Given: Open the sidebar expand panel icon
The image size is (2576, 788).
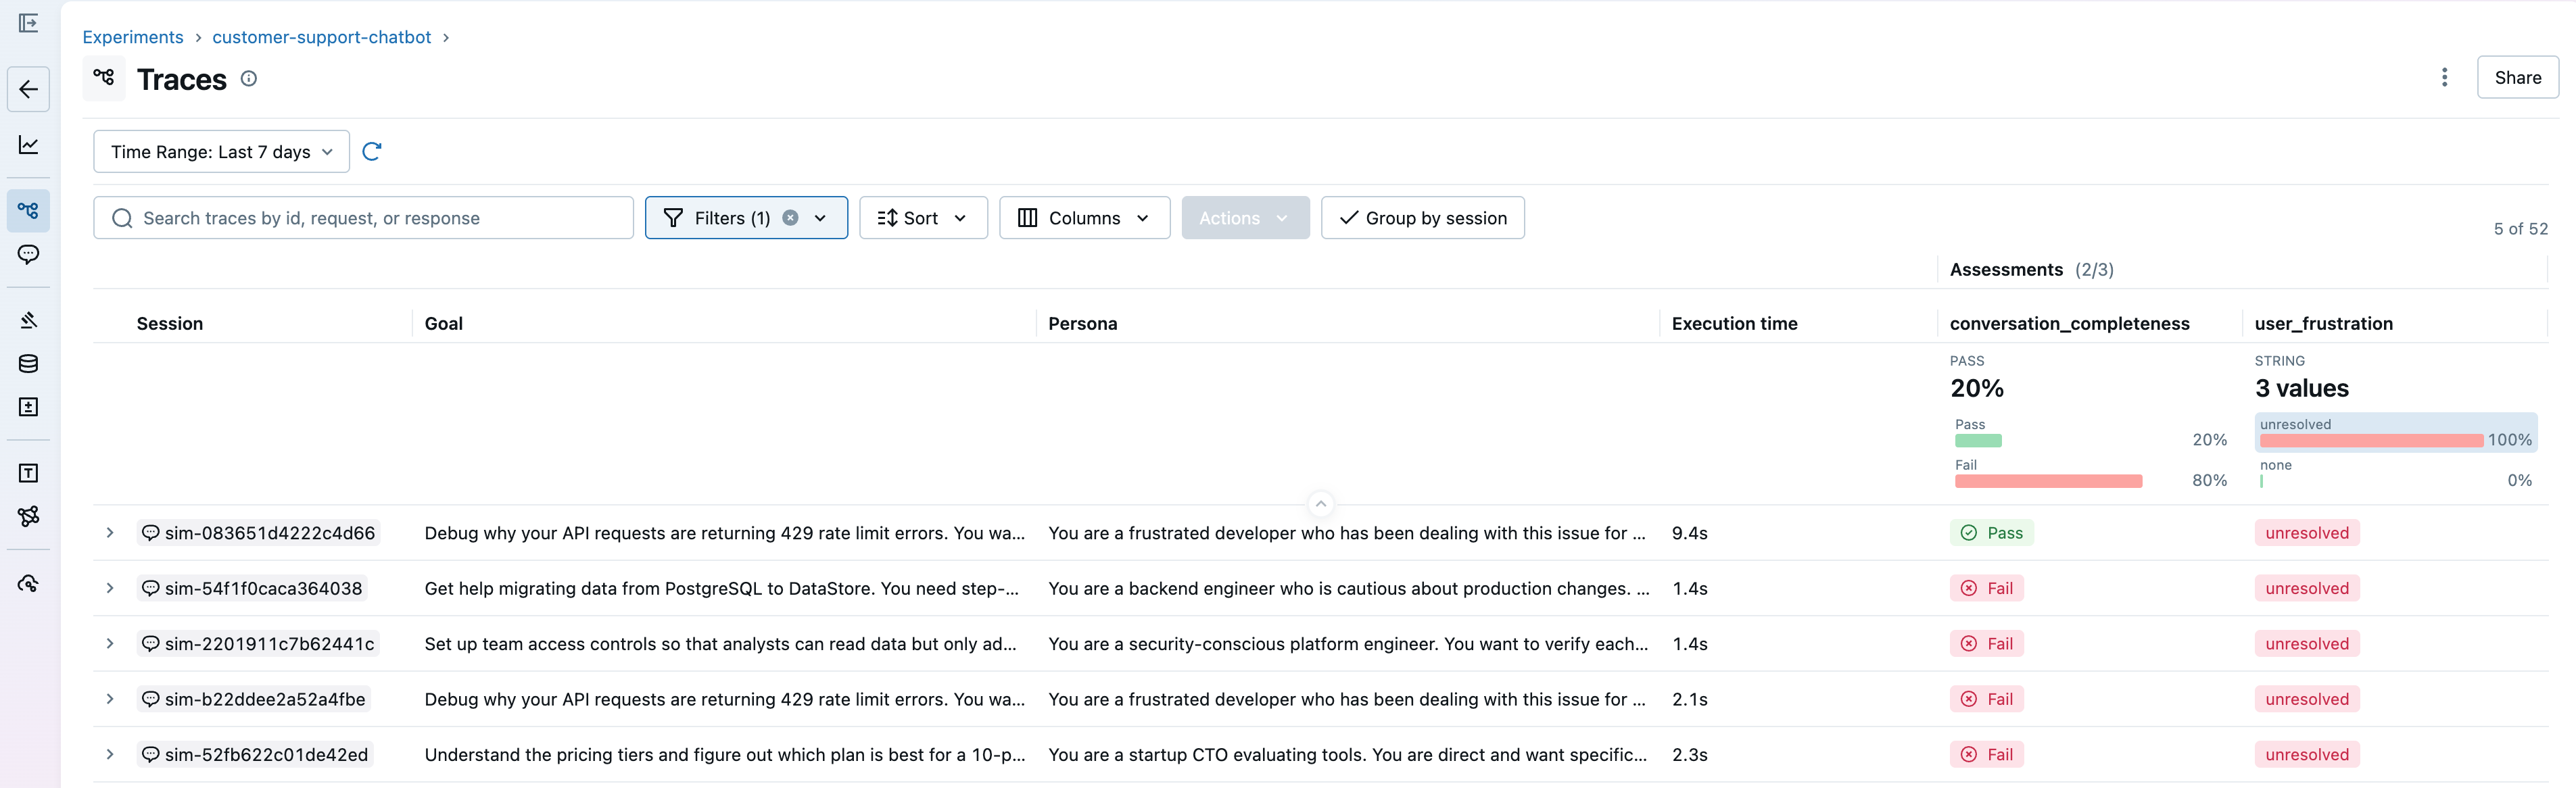Looking at the screenshot, I should tap(28, 23).
